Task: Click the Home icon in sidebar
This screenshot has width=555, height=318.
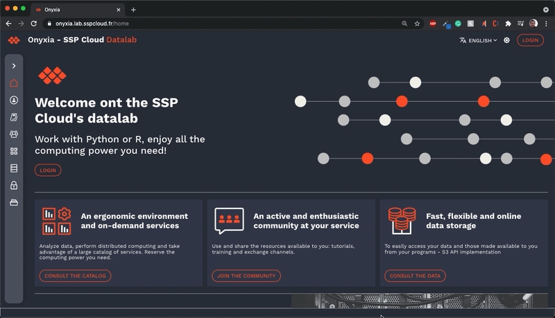Action: 14,83
